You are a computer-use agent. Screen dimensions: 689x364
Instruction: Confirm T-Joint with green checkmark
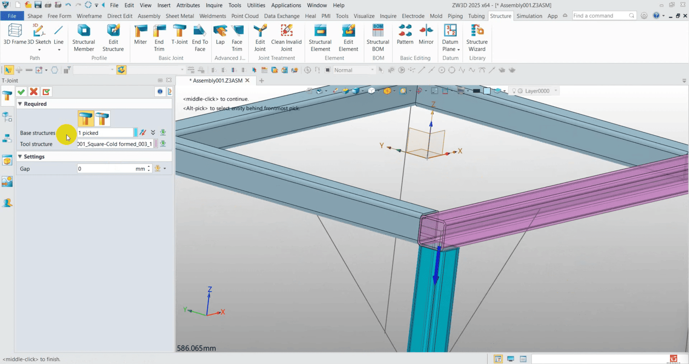pos(21,92)
